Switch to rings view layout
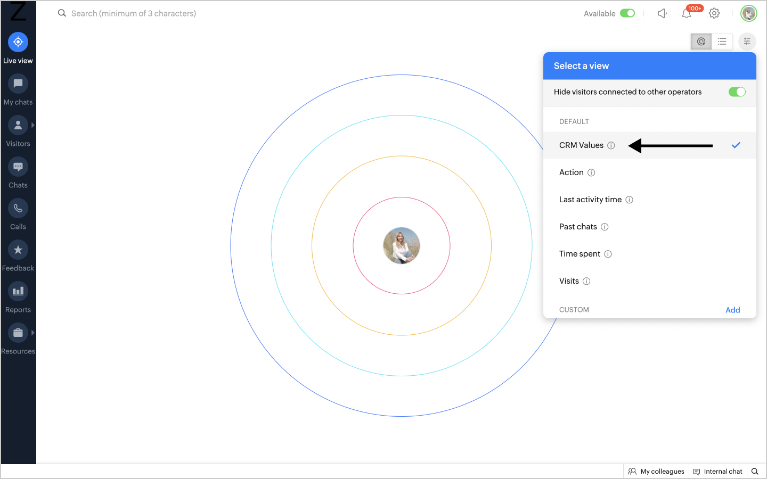 point(701,42)
